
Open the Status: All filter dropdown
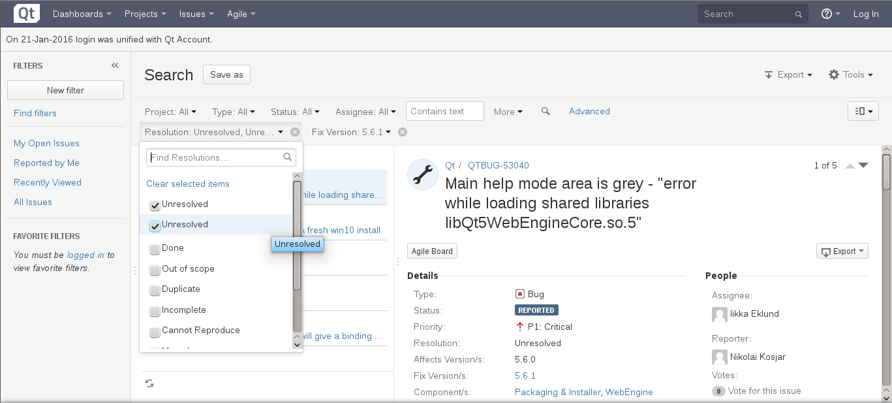[295, 112]
